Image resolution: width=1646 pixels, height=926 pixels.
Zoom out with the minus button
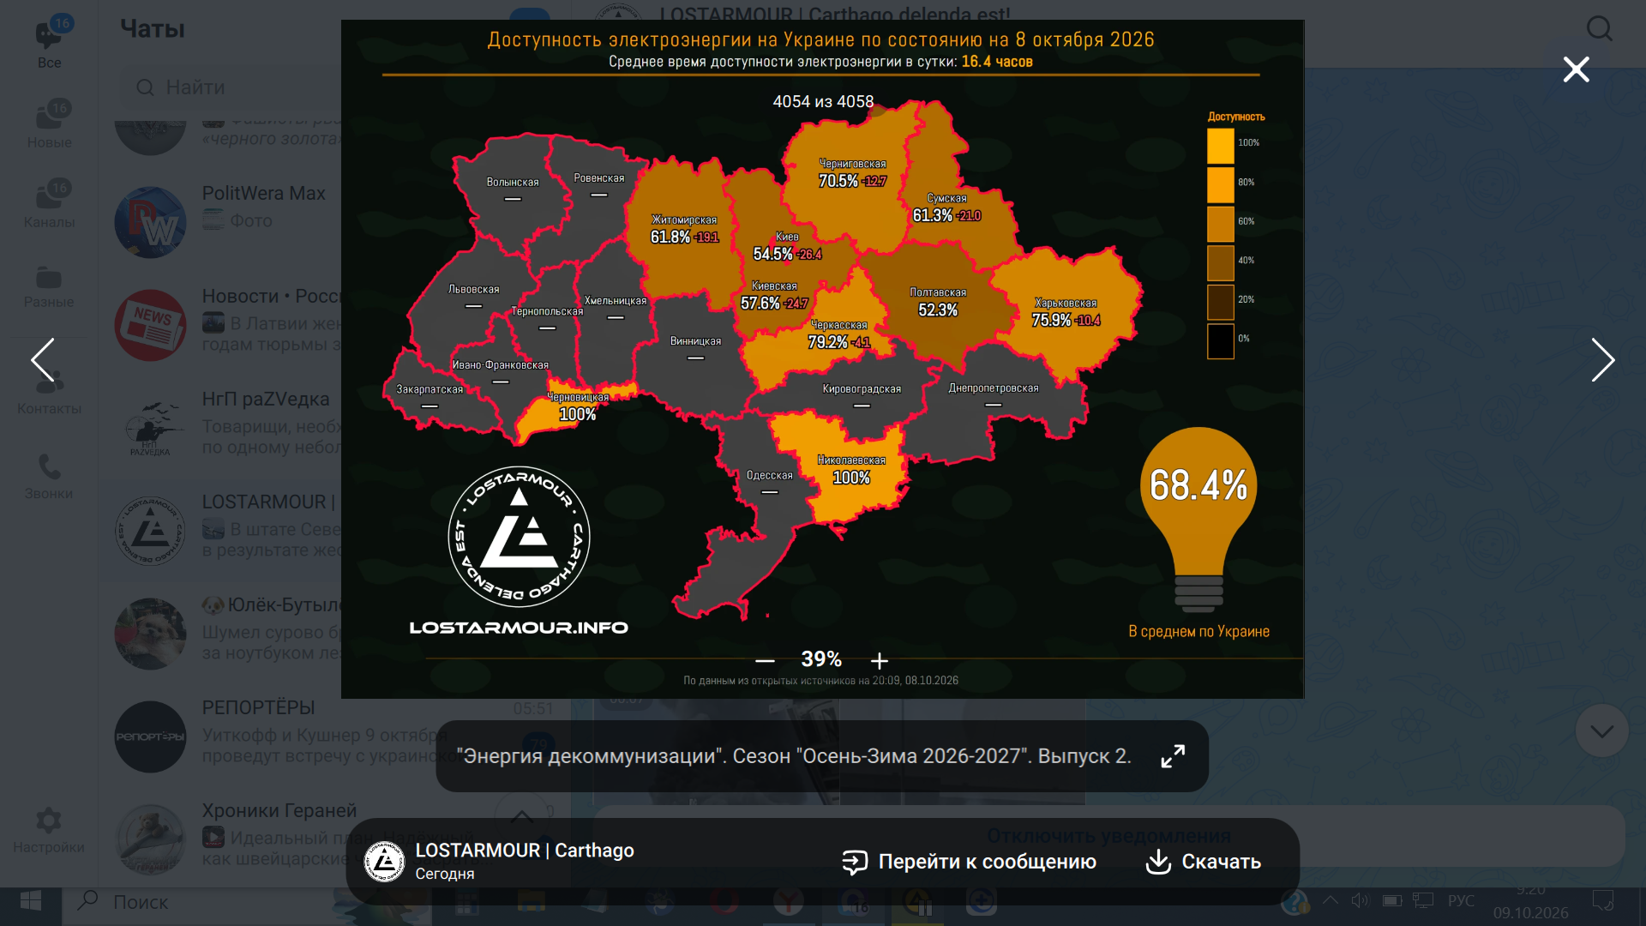coord(765,660)
